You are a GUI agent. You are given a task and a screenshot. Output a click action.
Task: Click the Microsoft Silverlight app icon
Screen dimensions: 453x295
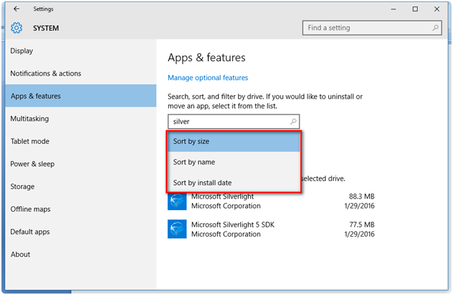coord(177,201)
